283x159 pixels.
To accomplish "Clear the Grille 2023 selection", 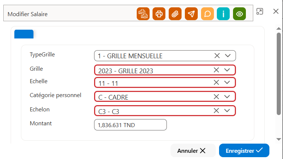I will (216, 70).
